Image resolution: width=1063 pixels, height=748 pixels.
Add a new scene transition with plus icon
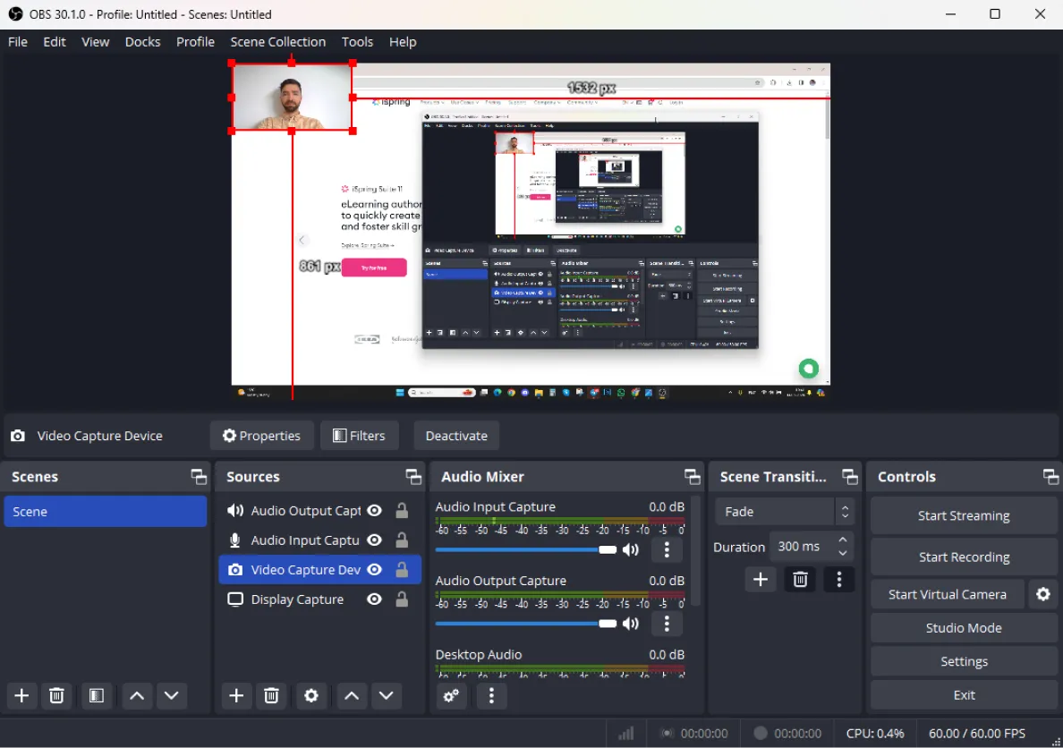pos(760,579)
